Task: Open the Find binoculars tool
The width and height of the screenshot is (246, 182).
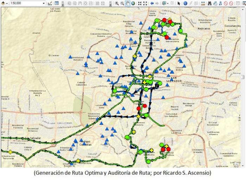Action: coord(209,3)
